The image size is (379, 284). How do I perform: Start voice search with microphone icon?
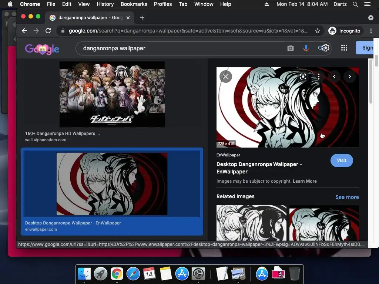tap(306, 48)
